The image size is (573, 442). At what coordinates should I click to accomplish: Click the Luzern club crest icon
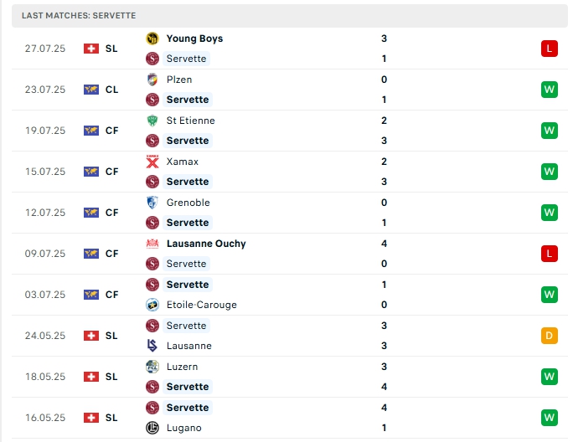[152, 367]
